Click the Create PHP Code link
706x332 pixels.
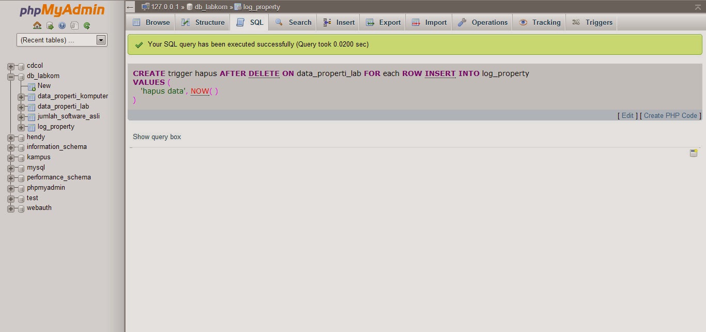[x=670, y=115]
